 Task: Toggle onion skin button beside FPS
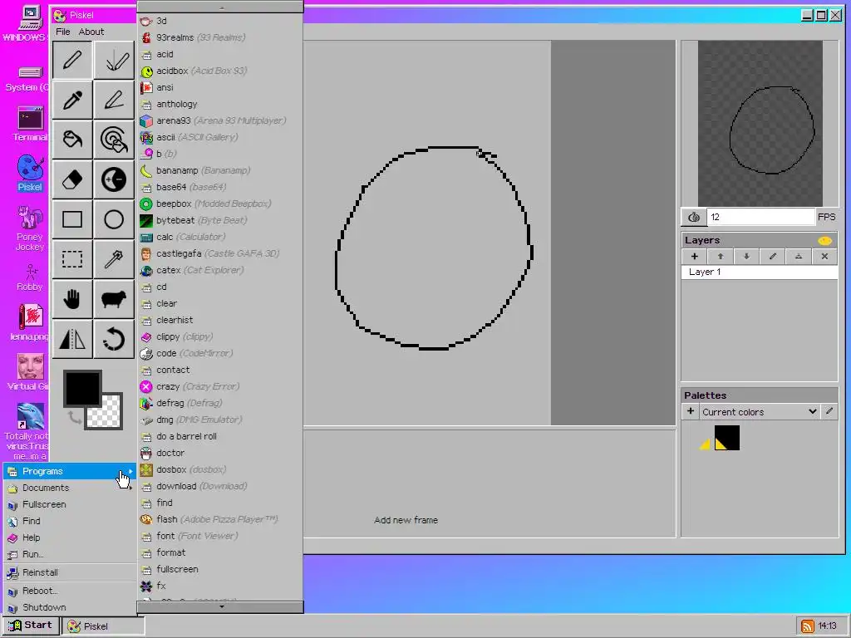click(x=694, y=217)
